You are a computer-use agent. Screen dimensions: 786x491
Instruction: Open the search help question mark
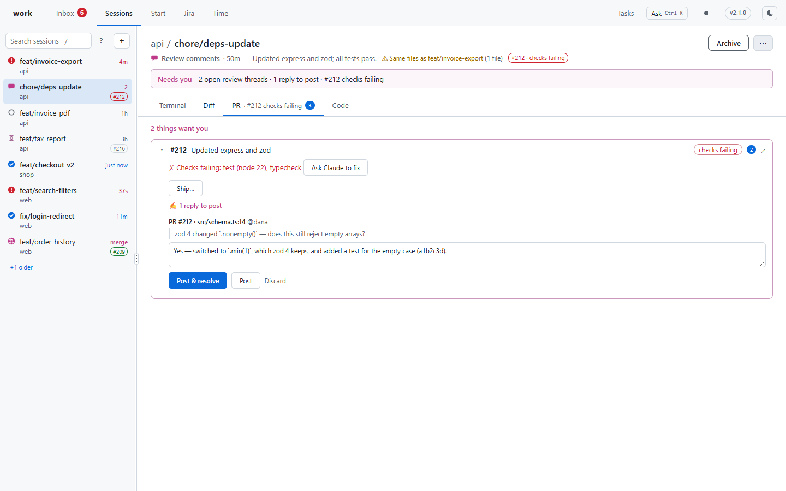(x=101, y=41)
